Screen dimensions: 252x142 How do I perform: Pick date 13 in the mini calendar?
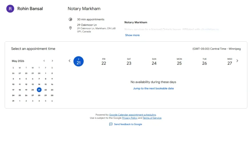[x=32, y=84]
